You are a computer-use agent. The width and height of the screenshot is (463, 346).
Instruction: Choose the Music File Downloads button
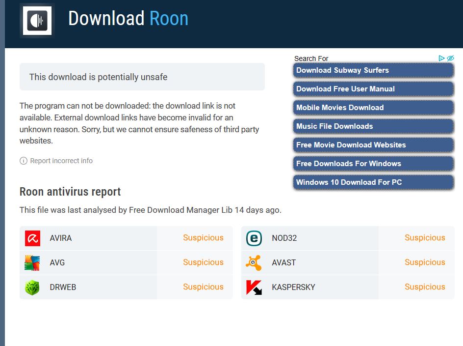tap(373, 126)
